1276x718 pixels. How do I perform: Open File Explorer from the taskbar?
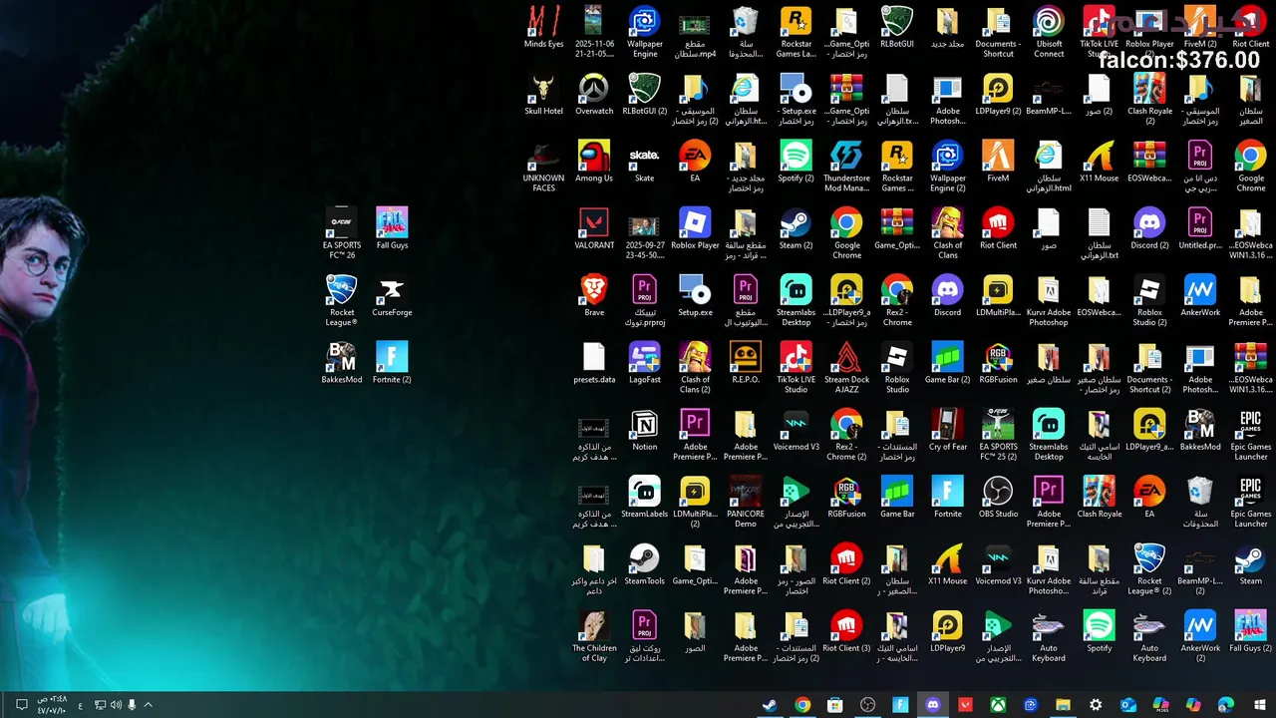(x=1063, y=705)
